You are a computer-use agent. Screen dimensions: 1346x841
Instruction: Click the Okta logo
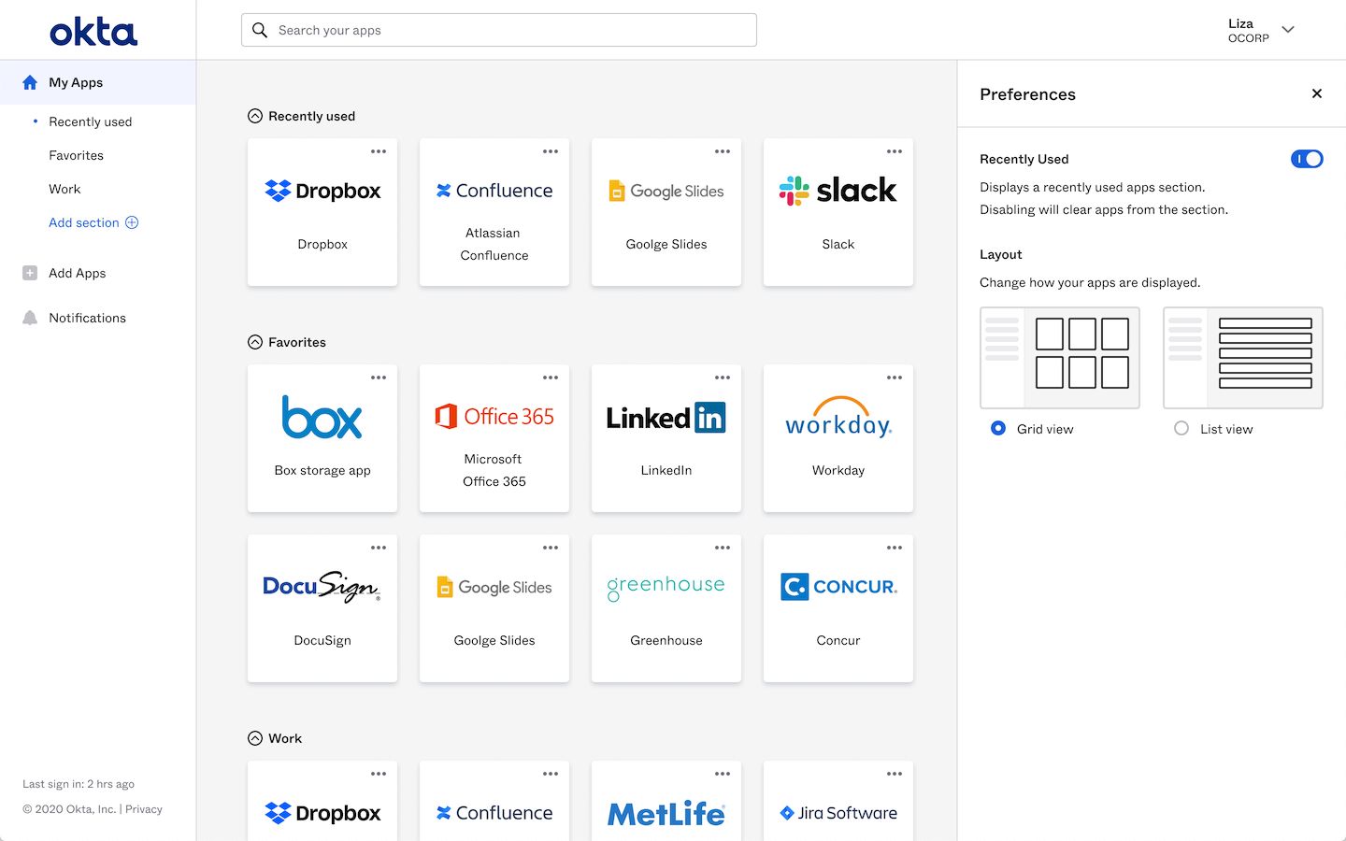point(93,32)
